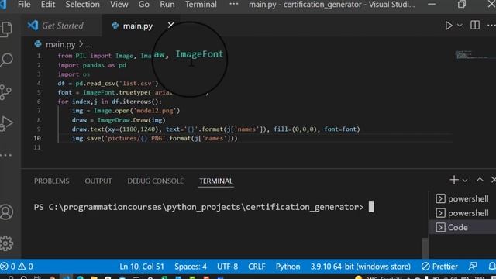Open the new terminal profile dropdown
Screen dimensions: 496x279
(x=465, y=181)
